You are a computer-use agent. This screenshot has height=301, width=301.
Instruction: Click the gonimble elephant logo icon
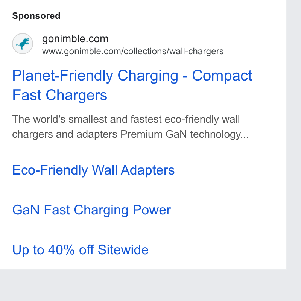tap(23, 44)
